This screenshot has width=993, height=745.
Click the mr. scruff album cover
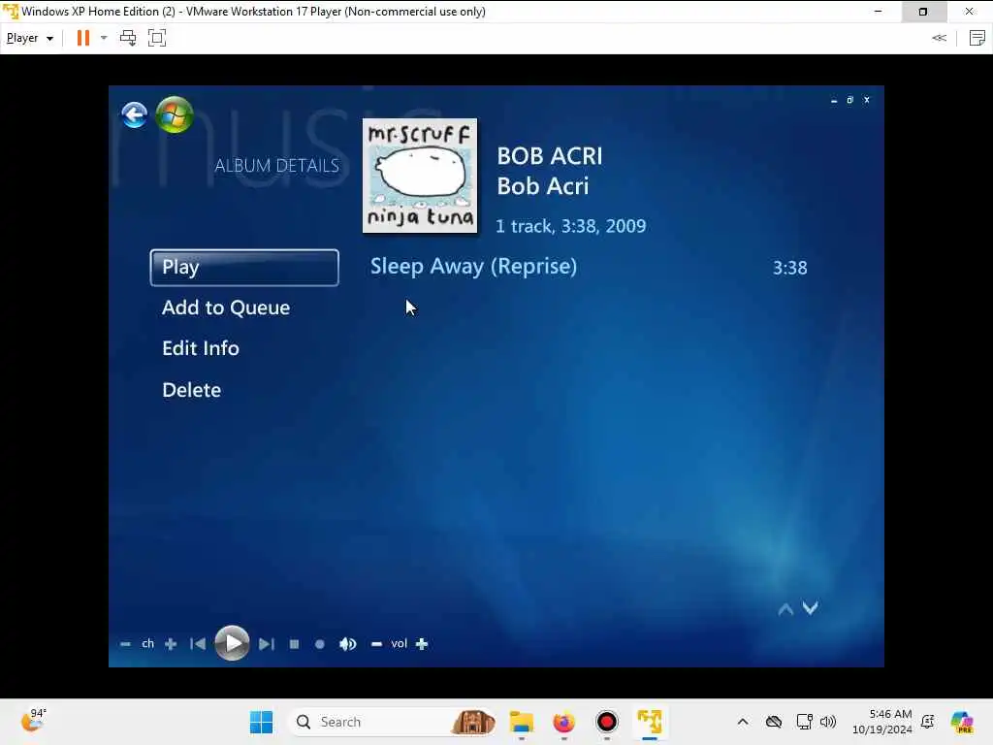pos(420,176)
